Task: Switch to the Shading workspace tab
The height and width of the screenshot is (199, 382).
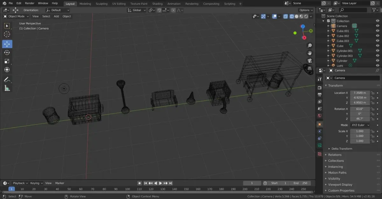Action: coord(157,4)
